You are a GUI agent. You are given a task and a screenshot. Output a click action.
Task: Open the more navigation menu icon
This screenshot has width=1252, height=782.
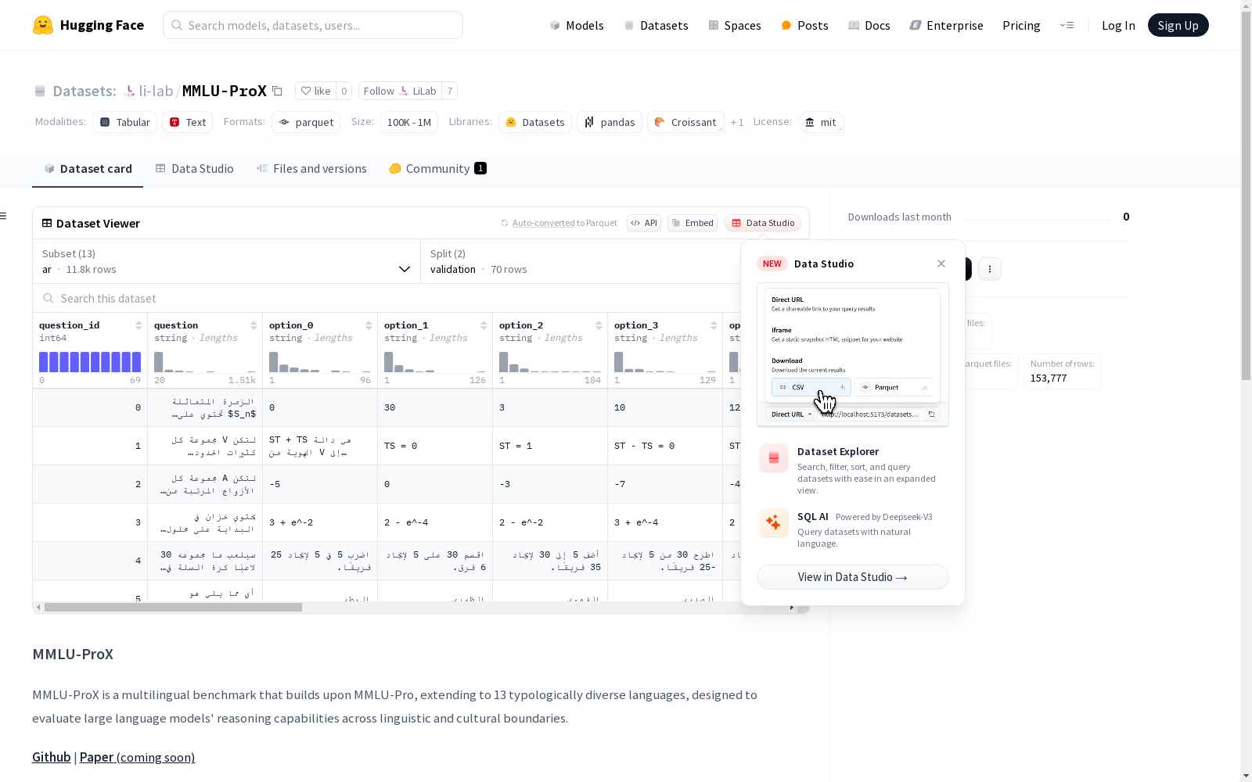tap(1067, 25)
